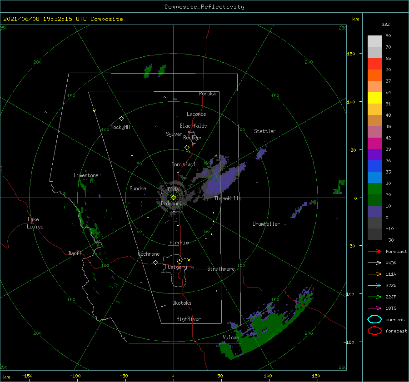
Task: Click the red forecast arrow legend icon
Action: point(374,251)
